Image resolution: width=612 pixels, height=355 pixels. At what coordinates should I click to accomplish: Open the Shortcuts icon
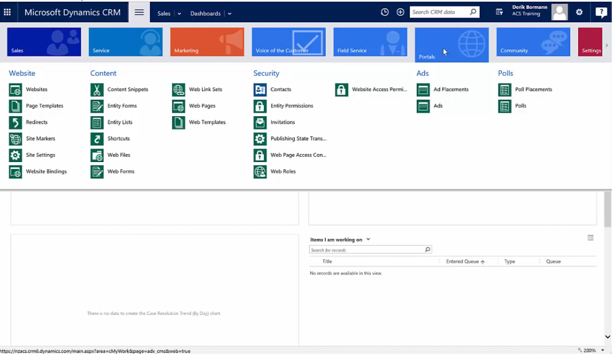pyautogui.click(x=97, y=139)
